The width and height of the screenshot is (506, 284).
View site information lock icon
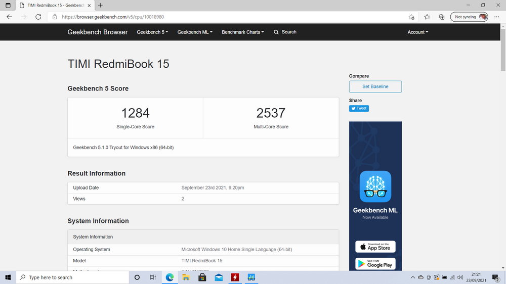click(x=55, y=17)
